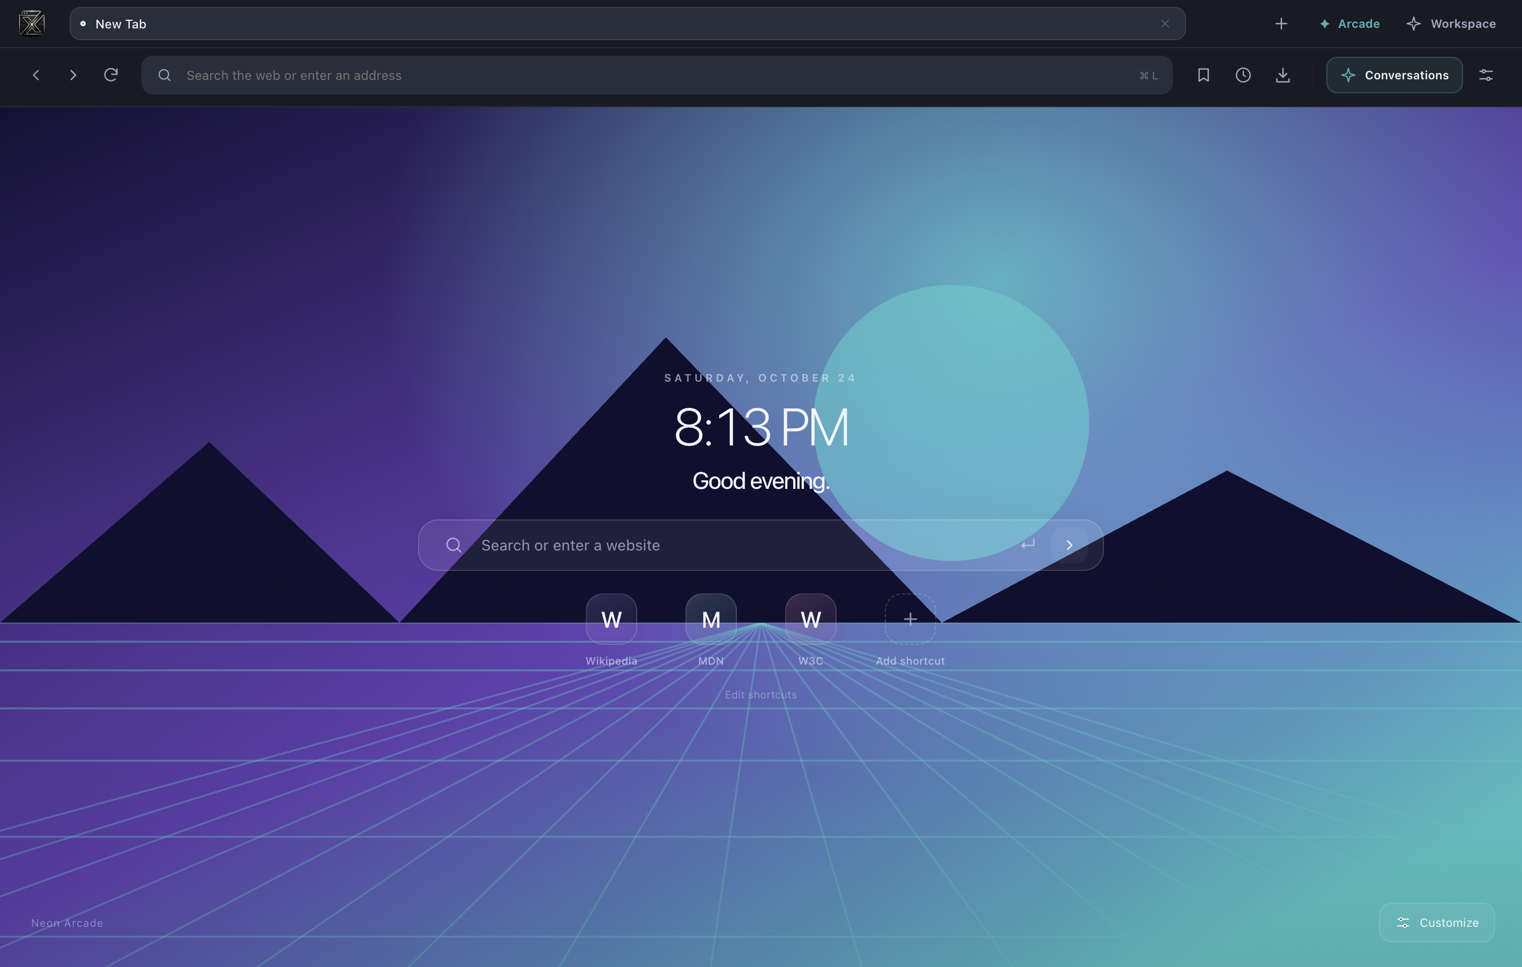1522x967 pixels.
Task: Go forward with the right arrow
Action: tap(73, 75)
